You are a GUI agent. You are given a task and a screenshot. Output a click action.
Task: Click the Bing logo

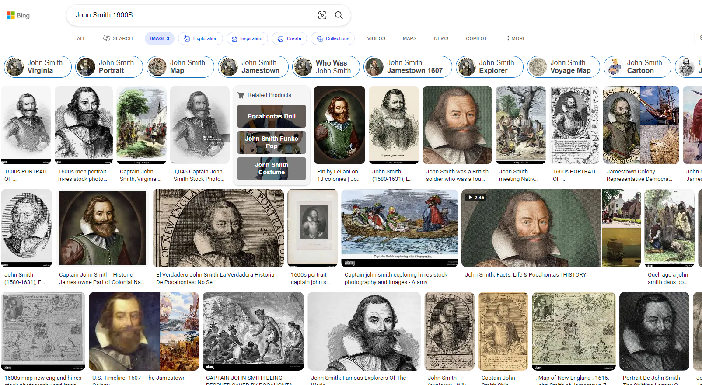click(18, 15)
